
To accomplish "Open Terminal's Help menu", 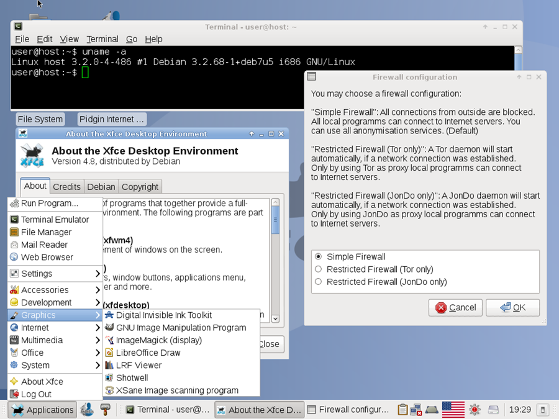I will pyautogui.click(x=153, y=39).
